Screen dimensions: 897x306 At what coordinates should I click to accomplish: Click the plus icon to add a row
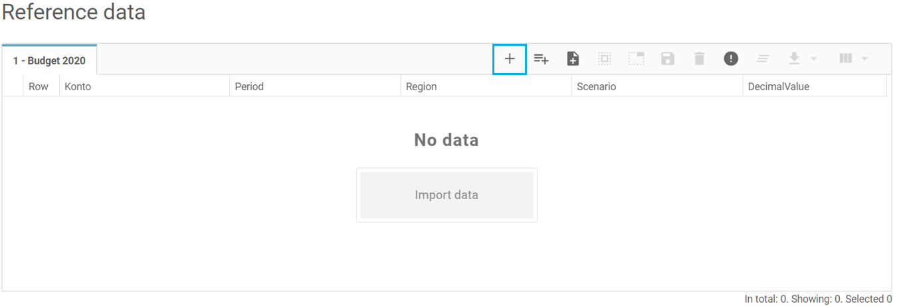pyautogui.click(x=510, y=59)
